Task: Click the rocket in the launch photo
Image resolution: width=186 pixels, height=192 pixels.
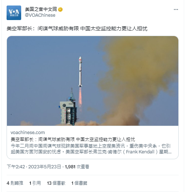Action: pos(80,72)
